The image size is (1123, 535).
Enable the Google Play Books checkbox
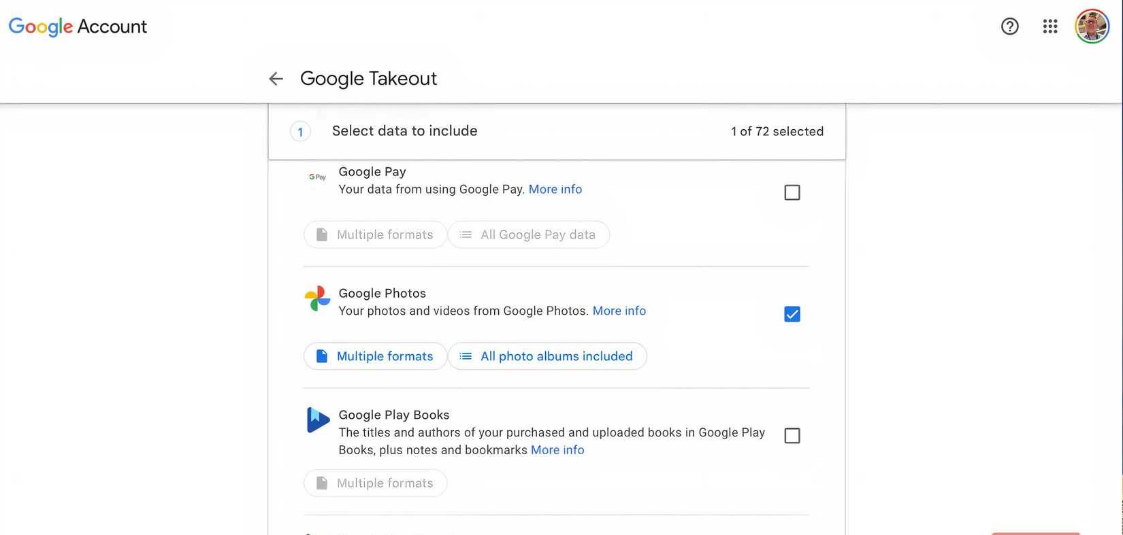[x=792, y=435]
